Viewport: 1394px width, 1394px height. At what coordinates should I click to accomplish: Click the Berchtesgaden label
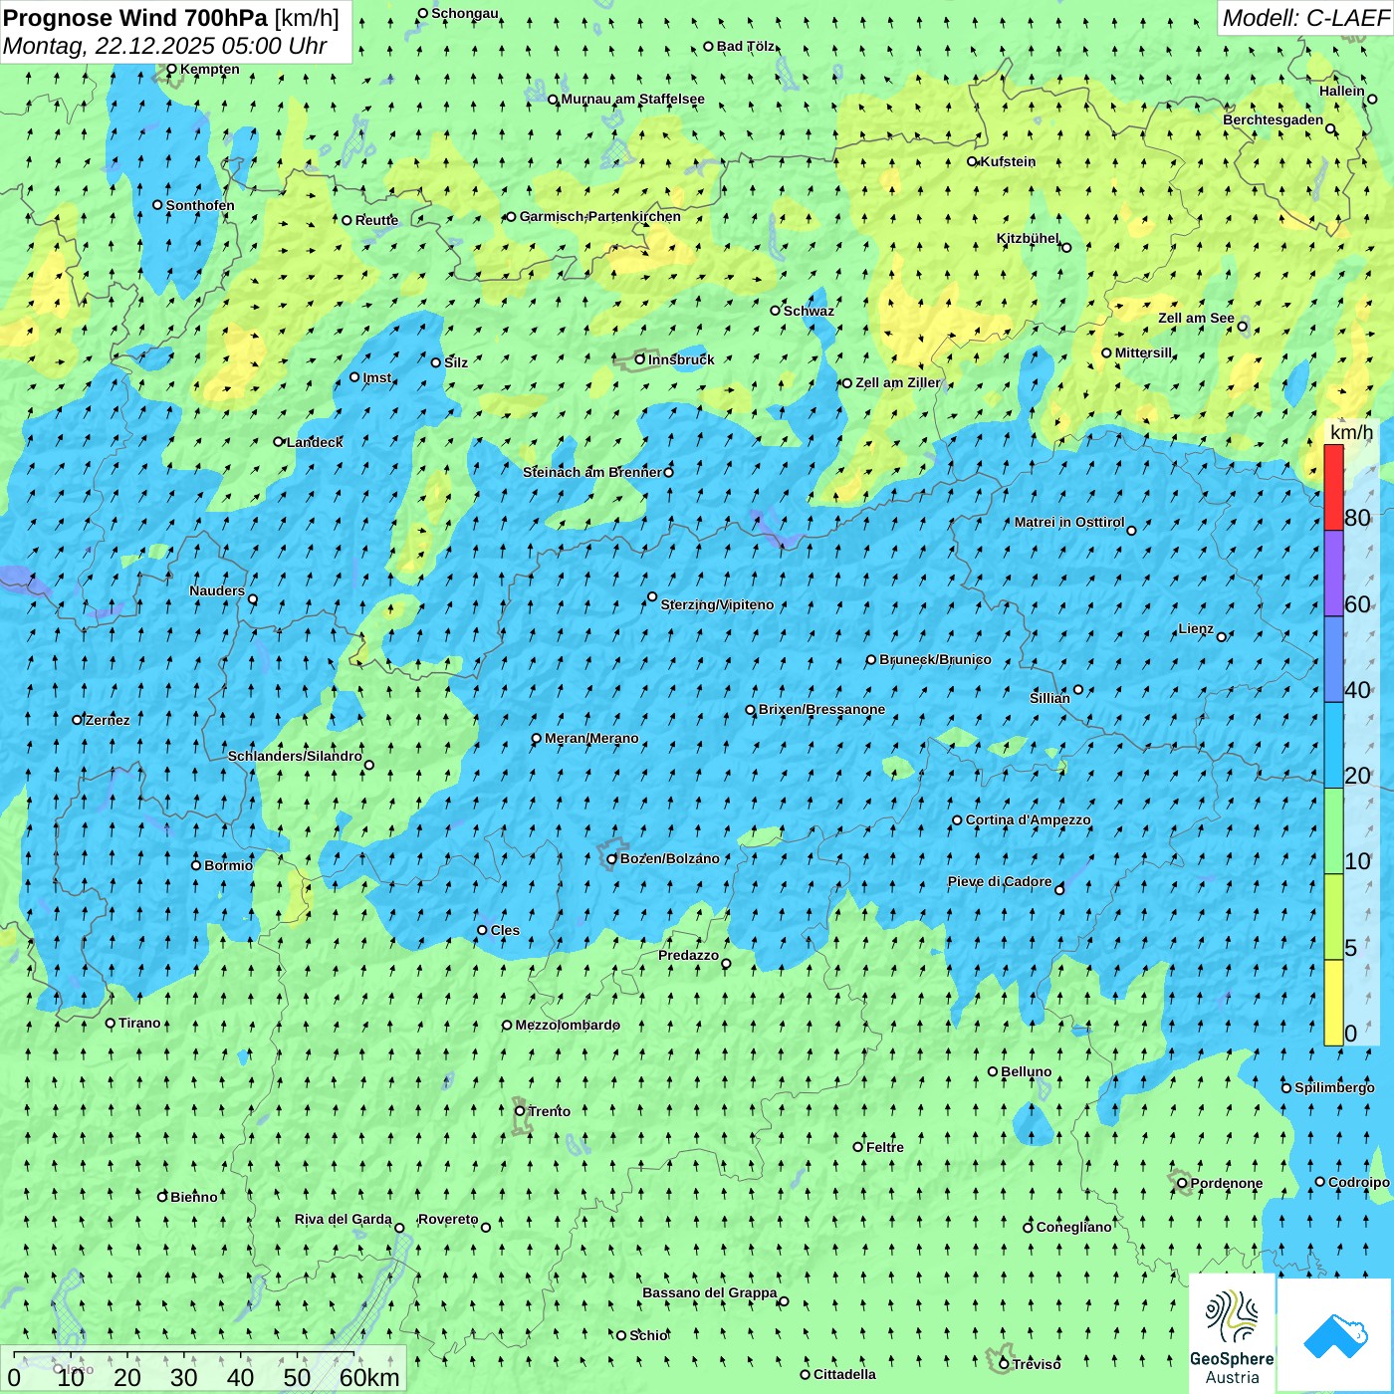[x=1274, y=119]
